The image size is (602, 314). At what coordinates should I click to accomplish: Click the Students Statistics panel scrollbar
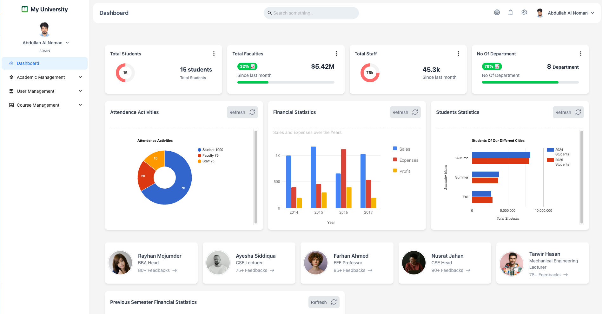pyautogui.click(x=582, y=177)
